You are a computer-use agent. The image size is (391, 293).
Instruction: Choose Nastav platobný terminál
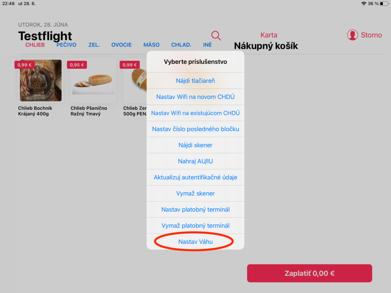(195, 209)
